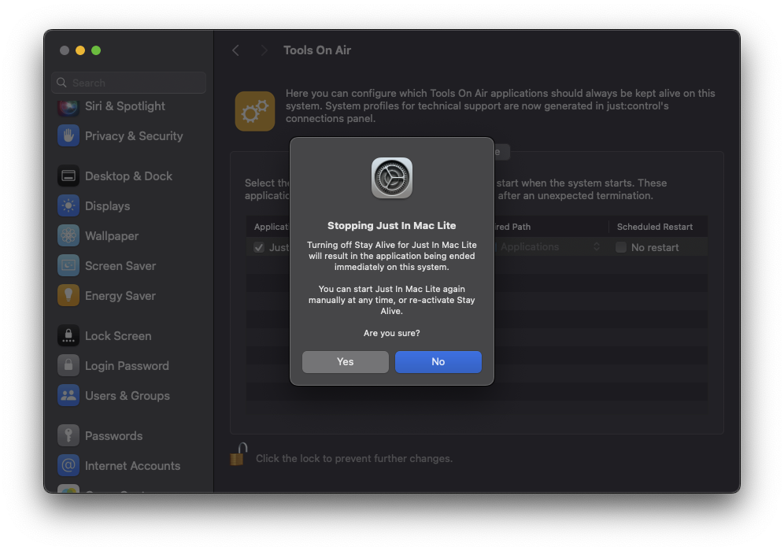The width and height of the screenshot is (784, 551).
Task: Go forward with the right chevron
Action: coord(264,50)
